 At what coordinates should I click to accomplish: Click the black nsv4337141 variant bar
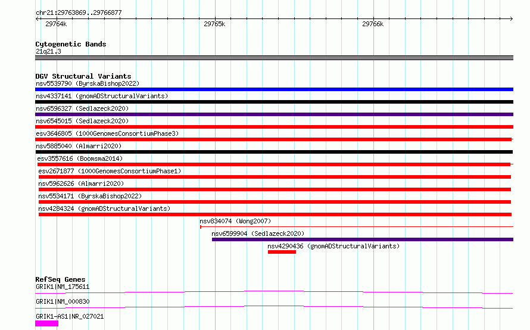274,102
